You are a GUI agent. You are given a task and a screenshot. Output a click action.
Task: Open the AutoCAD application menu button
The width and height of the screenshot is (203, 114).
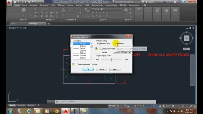point(9,3)
